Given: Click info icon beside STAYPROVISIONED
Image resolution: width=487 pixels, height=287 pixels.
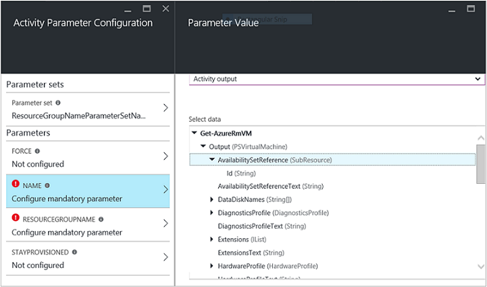Looking at the screenshot, I should tap(74, 253).
